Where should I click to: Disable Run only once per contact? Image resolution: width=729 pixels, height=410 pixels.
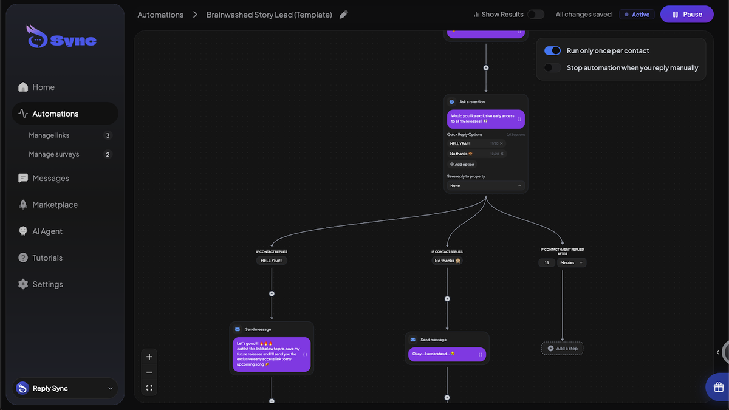point(552,51)
